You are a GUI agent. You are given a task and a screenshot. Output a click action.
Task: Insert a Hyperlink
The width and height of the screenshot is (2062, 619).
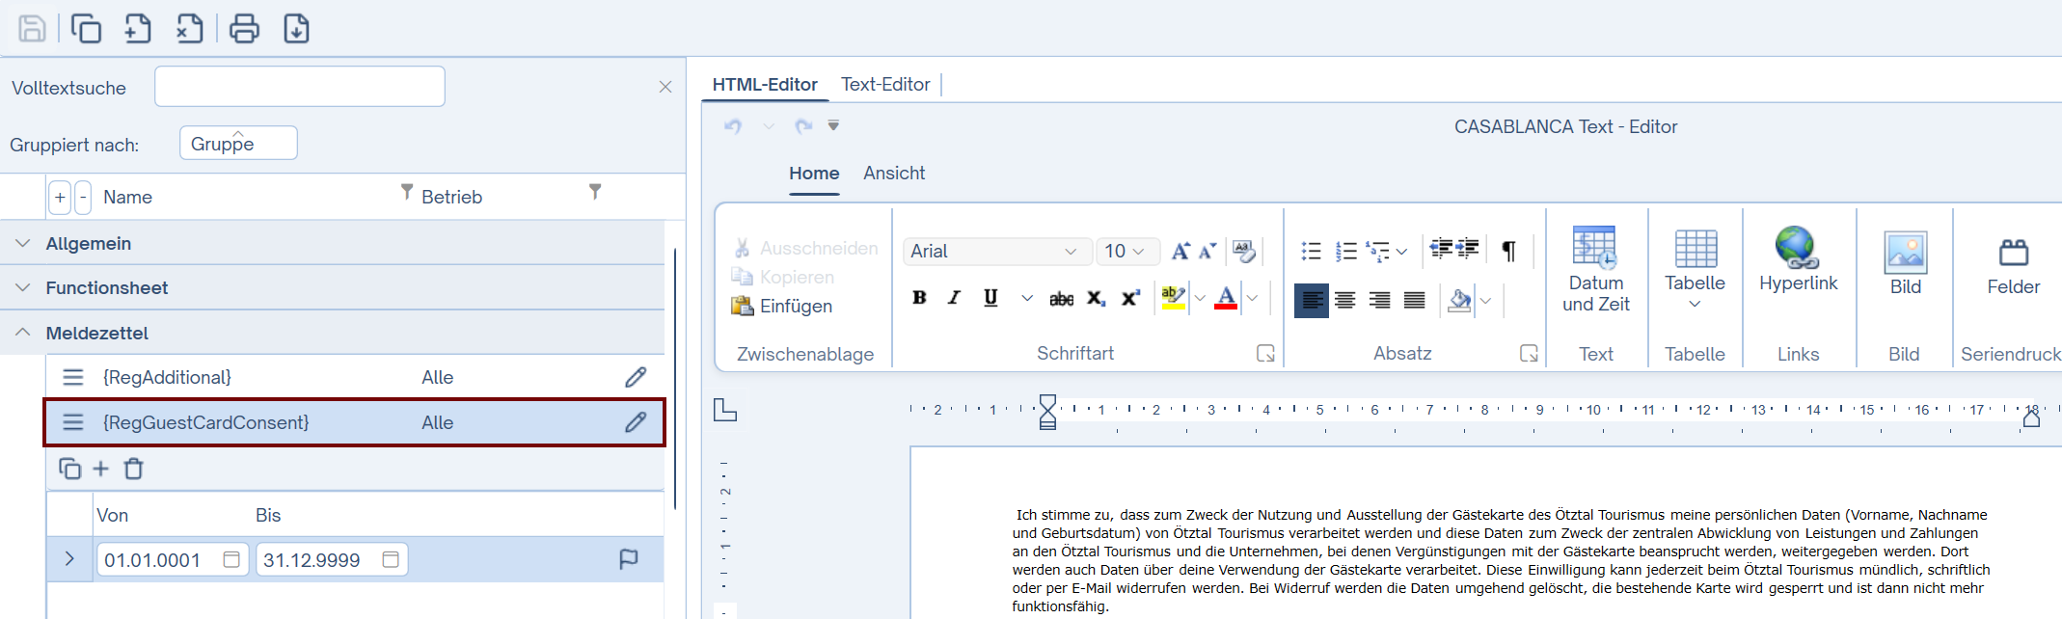1798,260
